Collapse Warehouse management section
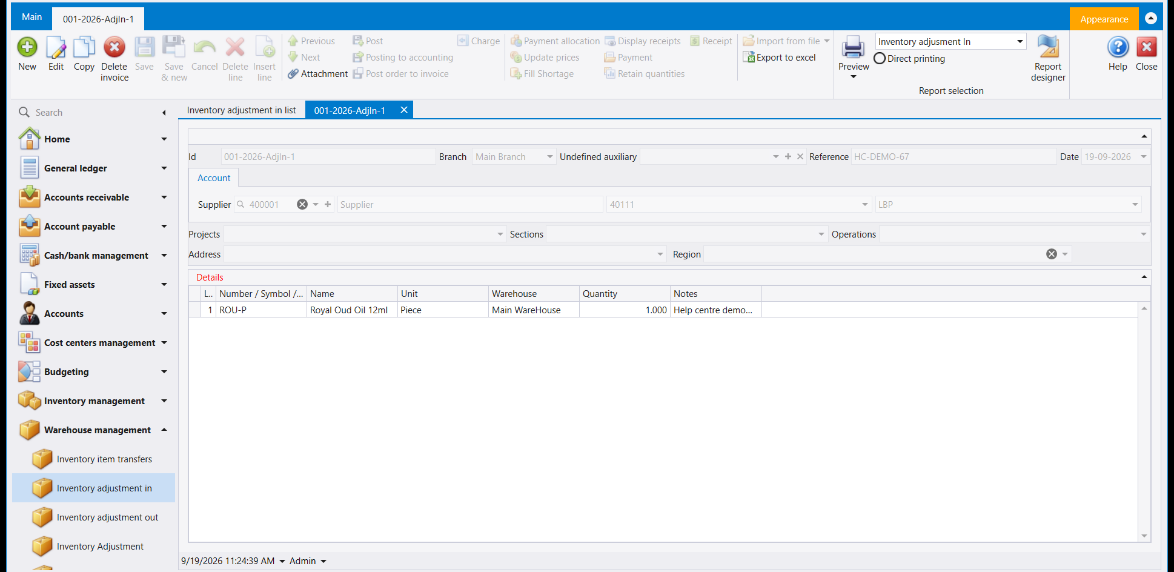Screen dimensions: 1174x572 [x=164, y=430]
